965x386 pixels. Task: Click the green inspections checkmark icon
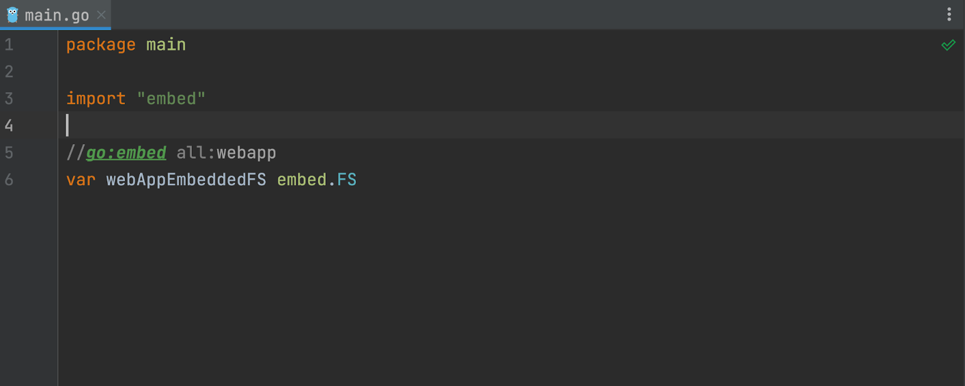tap(948, 45)
